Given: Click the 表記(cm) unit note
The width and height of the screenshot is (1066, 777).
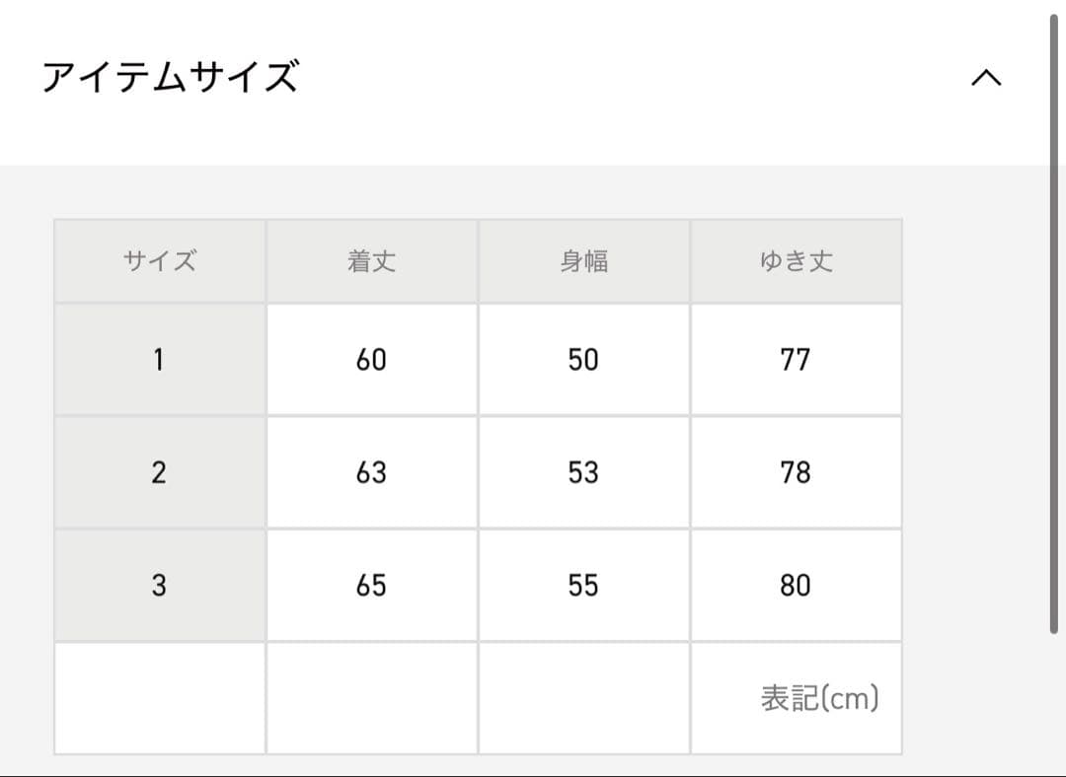Looking at the screenshot, I should coord(819,699).
